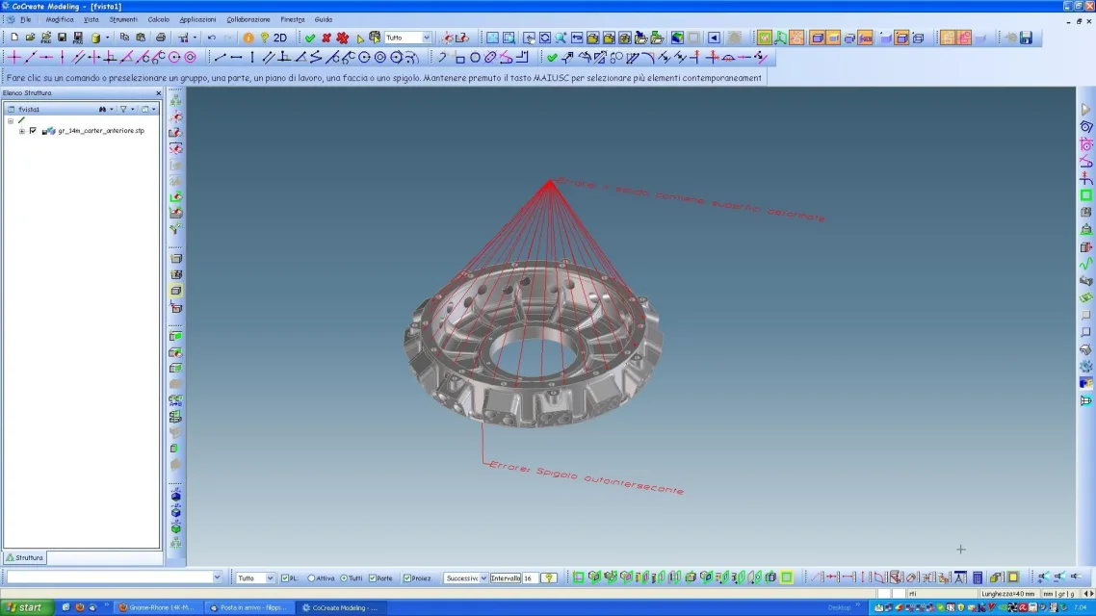
Task: Click the blue floppy save icon at toolbar end
Action: click(1026, 38)
